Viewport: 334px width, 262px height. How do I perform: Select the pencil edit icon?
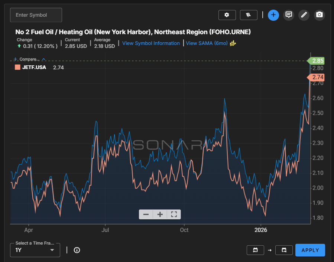pyautogui.click(x=304, y=15)
